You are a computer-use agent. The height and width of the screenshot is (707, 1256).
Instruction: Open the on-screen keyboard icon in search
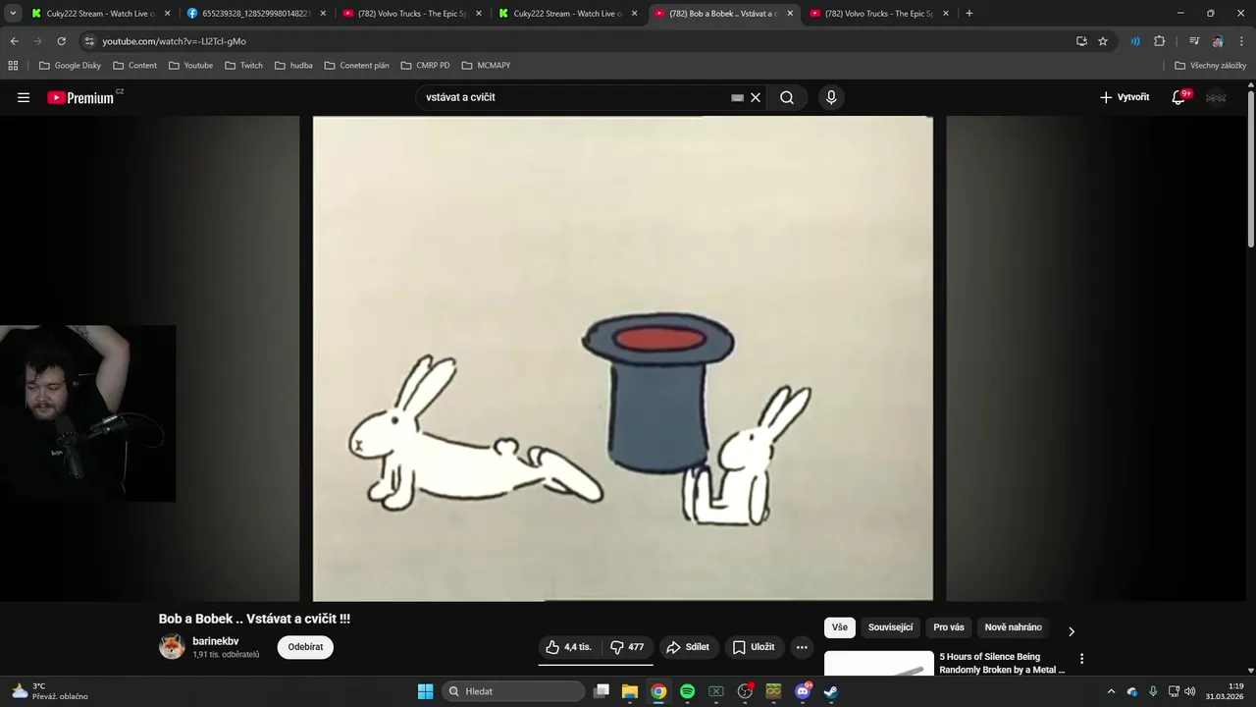(737, 97)
